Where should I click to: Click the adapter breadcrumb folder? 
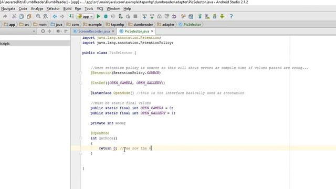[166, 25]
